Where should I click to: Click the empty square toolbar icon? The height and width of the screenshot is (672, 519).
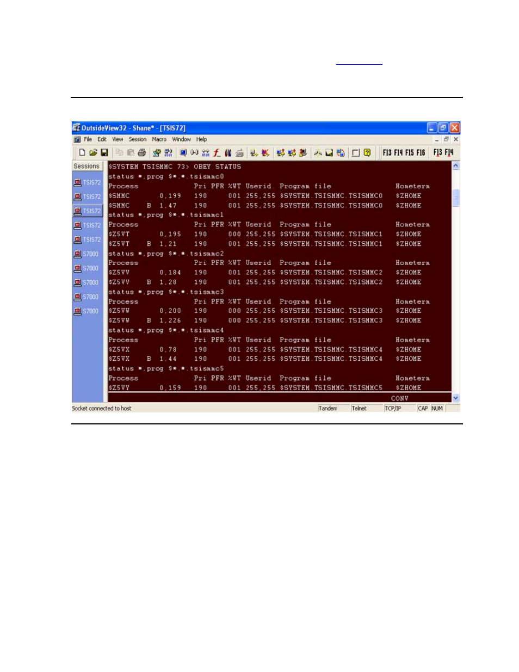pos(356,153)
